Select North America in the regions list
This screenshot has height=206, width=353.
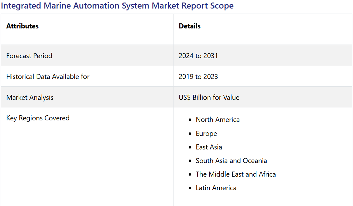[x=217, y=120]
